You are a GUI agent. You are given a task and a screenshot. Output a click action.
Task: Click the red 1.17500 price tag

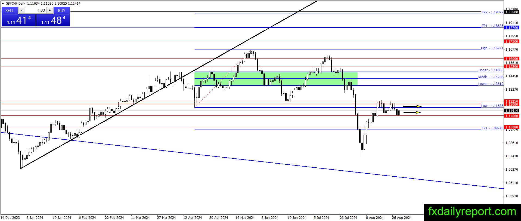(511, 42)
